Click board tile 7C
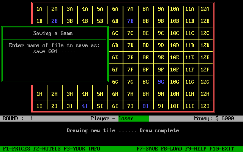Viewport: 243px width, 152px height. click(x=131, y=33)
